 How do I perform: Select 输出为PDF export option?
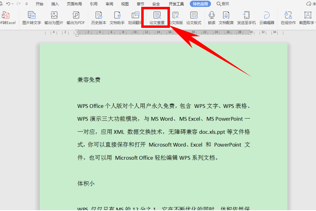[76, 18]
